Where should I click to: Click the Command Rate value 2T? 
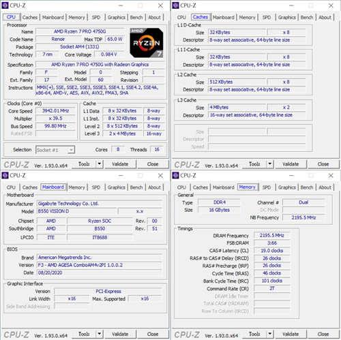[x=272, y=288]
